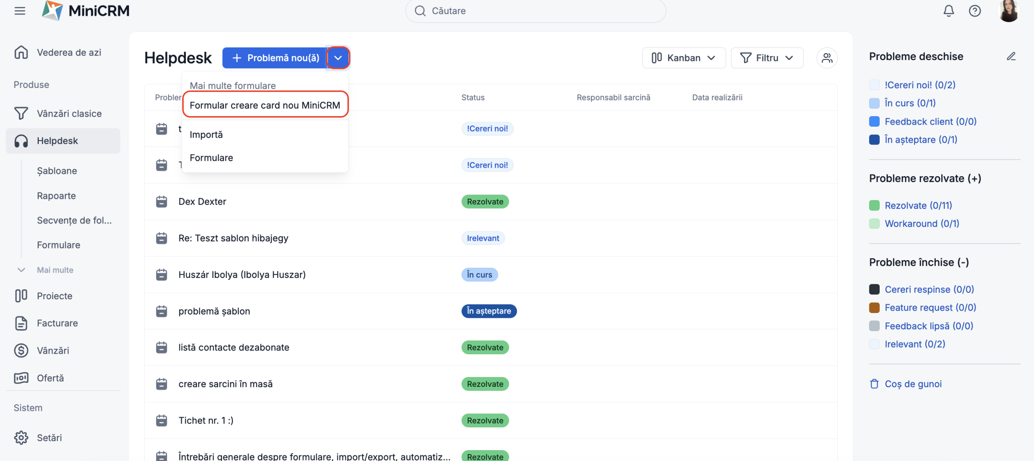Open the help question mark icon
Viewport: 1034px width, 461px height.
coord(975,11)
